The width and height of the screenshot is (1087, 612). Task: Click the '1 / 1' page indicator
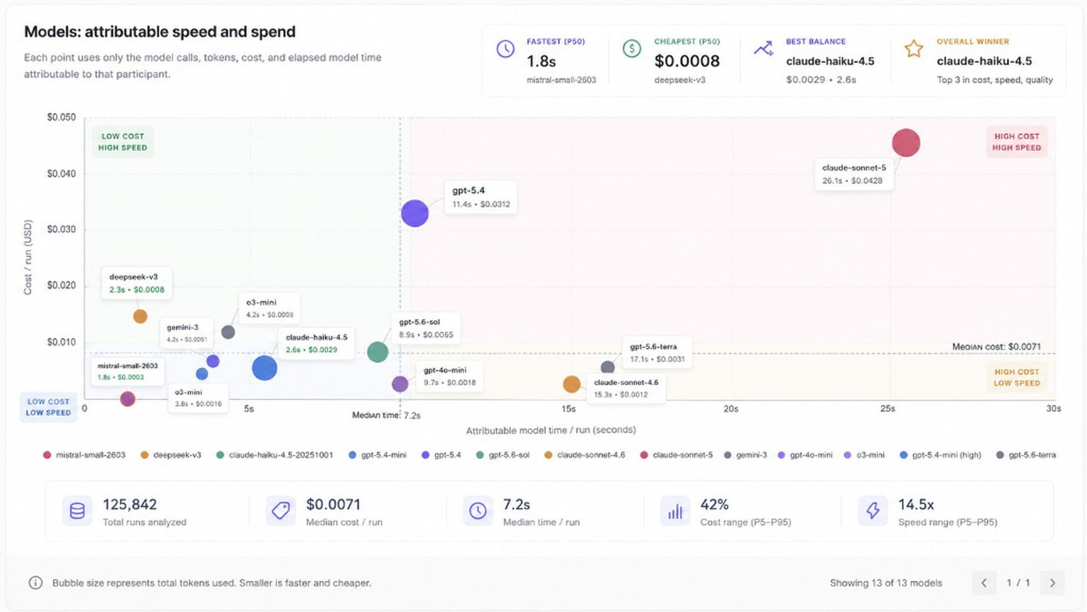[1018, 583]
